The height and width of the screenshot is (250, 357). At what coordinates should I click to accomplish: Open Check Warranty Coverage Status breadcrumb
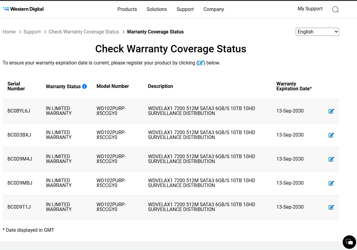[84, 32]
